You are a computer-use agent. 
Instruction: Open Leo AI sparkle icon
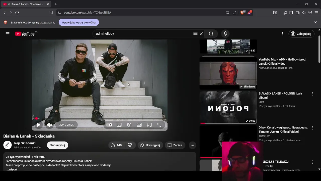(304, 13)
